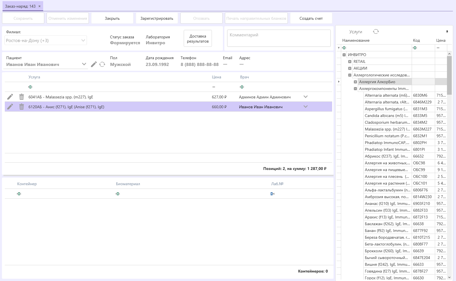Select service Cladosporium herbarum
The height and width of the screenshot is (281, 456).
point(387,122)
